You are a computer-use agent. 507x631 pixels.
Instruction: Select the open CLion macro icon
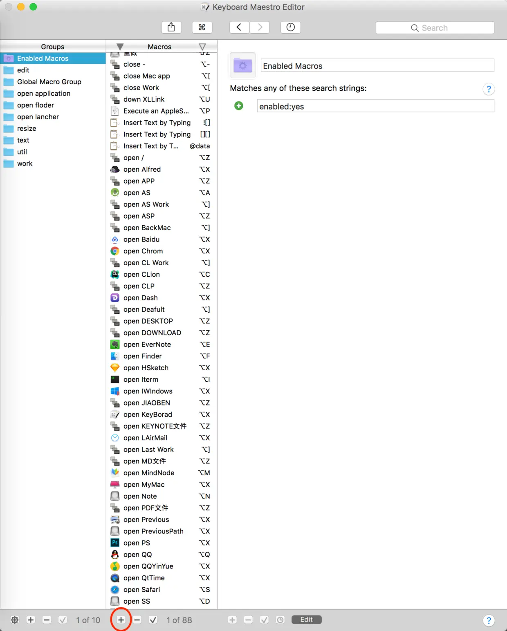(x=115, y=274)
